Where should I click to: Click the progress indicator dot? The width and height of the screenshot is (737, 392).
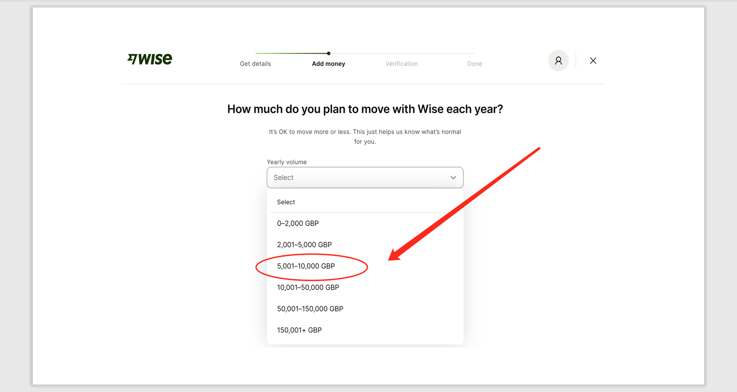tap(328, 53)
